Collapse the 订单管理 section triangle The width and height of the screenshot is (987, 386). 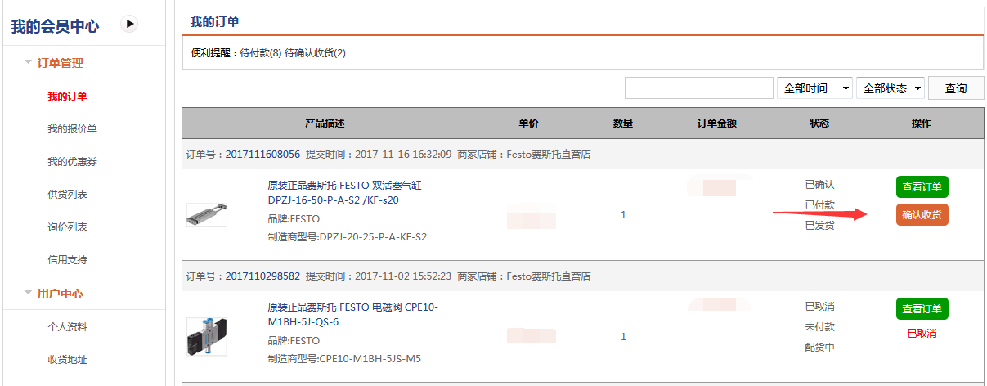pos(28,62)
